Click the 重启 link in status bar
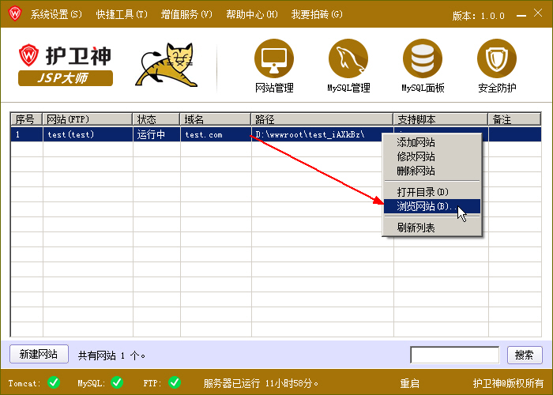The image size is (553, 395). 409,383
